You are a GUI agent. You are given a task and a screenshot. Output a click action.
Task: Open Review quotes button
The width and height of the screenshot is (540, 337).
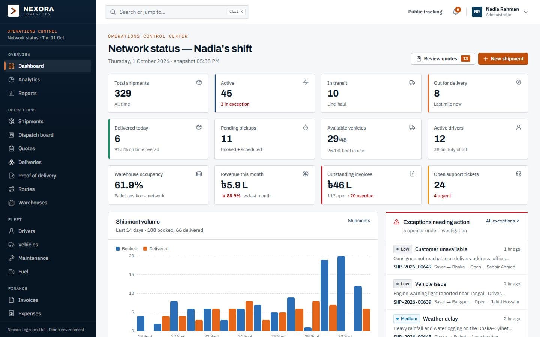pos(443,59)
